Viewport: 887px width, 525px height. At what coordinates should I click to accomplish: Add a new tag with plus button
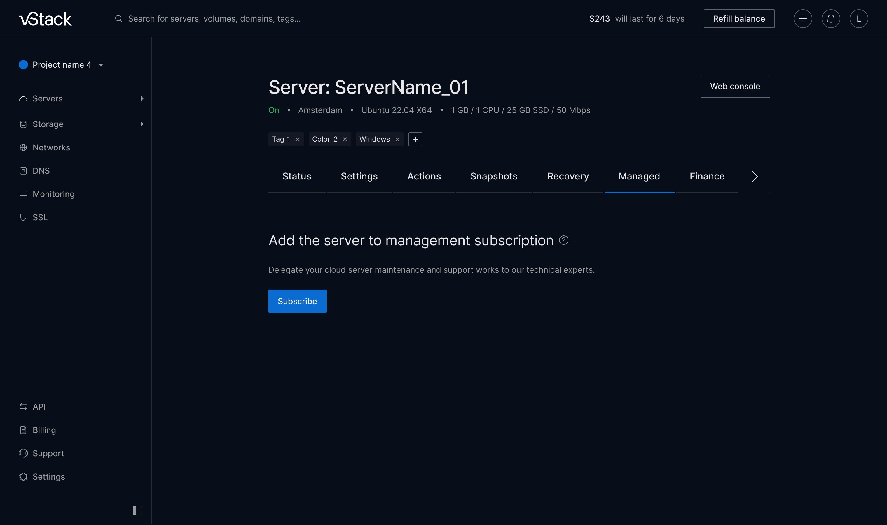click(415, 139)
